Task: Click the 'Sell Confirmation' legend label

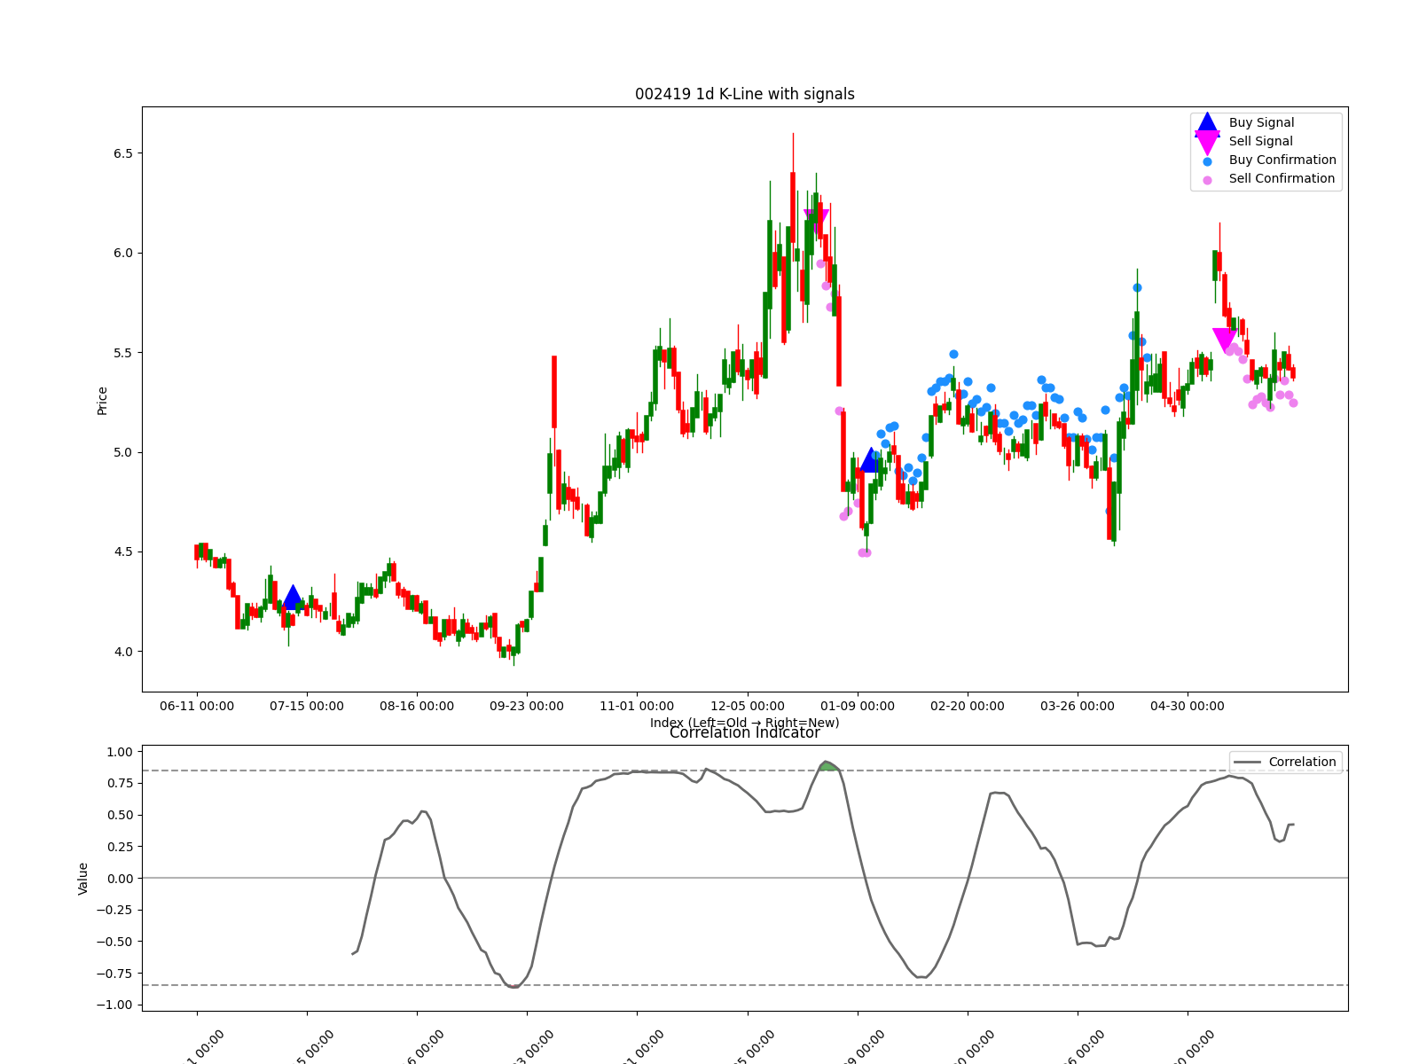Action: (x=1282, y=178)
